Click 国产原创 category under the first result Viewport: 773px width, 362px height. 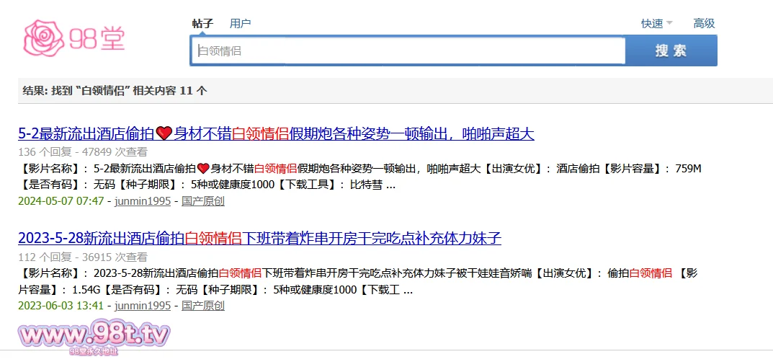(x=202, y=201)
